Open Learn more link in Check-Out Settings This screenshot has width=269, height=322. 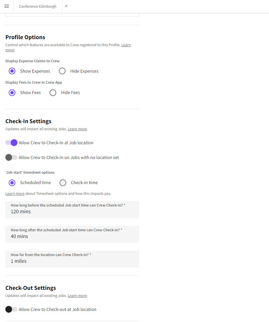click(77, 296)
